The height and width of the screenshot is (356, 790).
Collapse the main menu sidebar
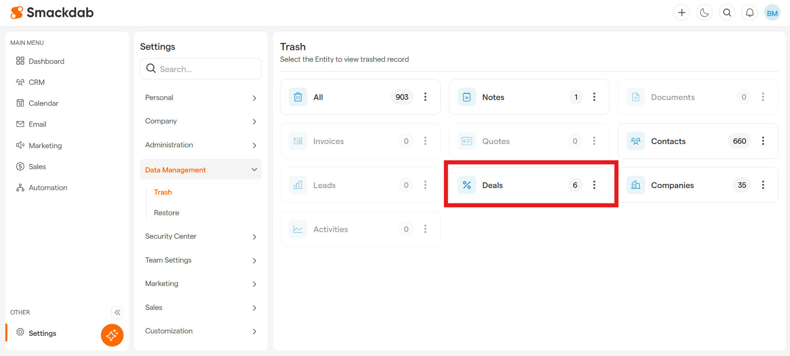click(117, 312)
